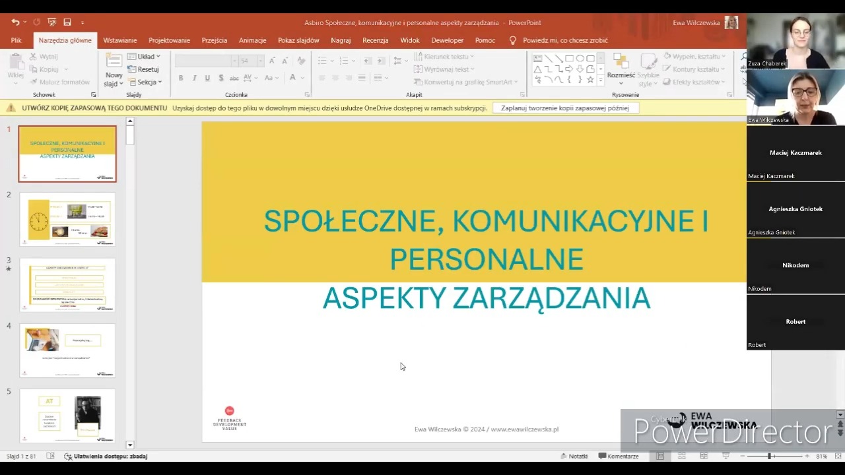Open the Sekcja dropdown

[x=145, y=82]
